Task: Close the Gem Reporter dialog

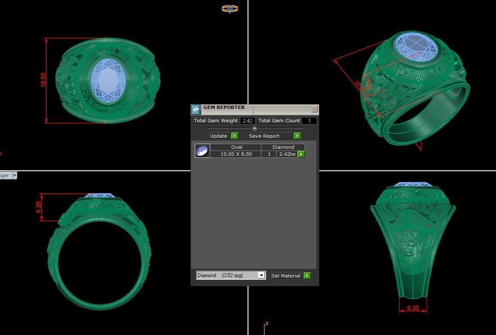Action: point(314,109)
